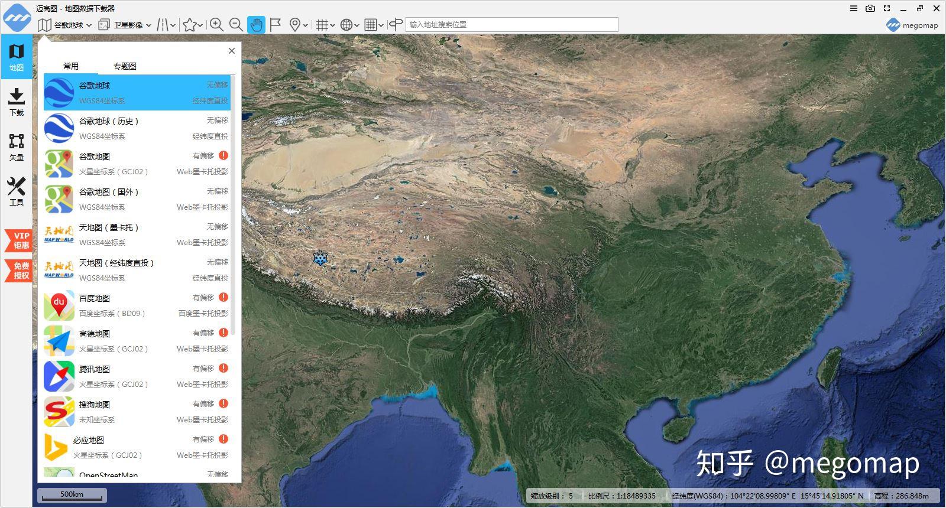The height and width of the screenshot is (508, 946).
Task: Click the warning icon beside 百度地图 有偏移
Action: pyautogui.click(x=223, y=297)
